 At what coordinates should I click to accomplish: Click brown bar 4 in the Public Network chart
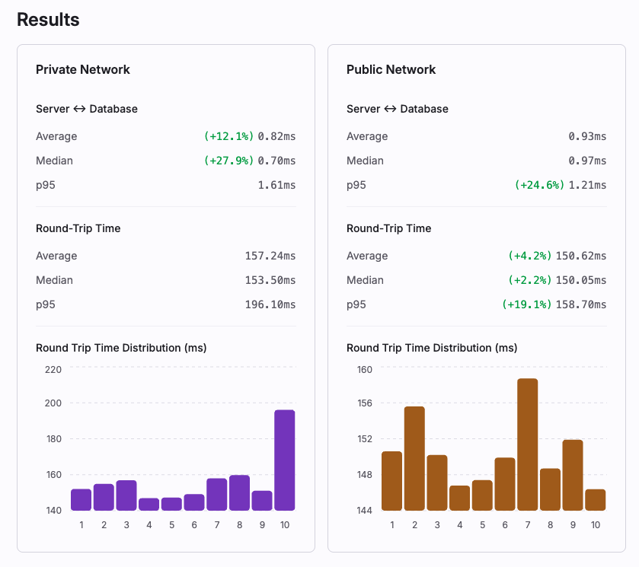(x=460, y=498)
